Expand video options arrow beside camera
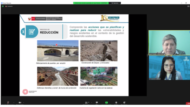 (24, 103)
